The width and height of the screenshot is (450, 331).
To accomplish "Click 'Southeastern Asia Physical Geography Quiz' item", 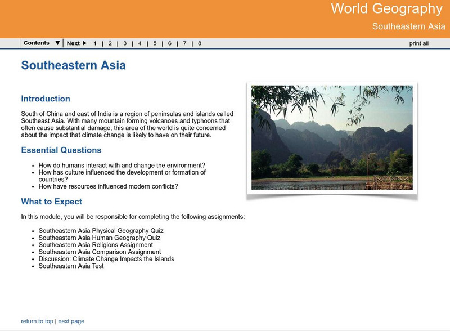I will 101,231.
